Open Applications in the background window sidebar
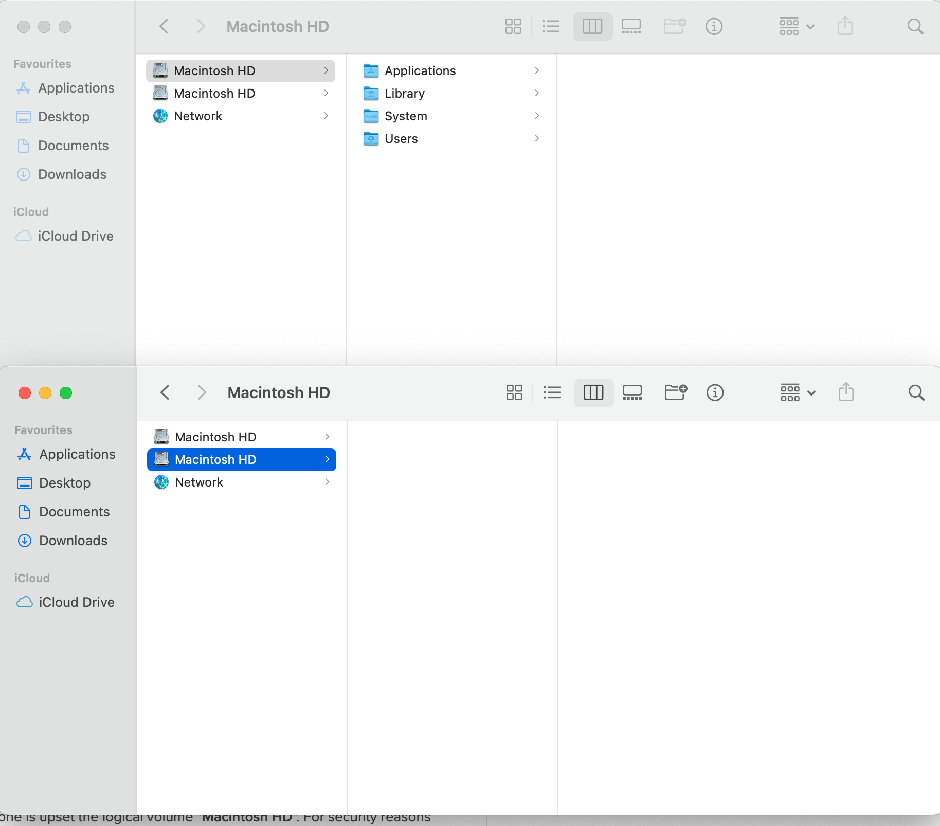 pyautogui.click(x=65, y=88)
